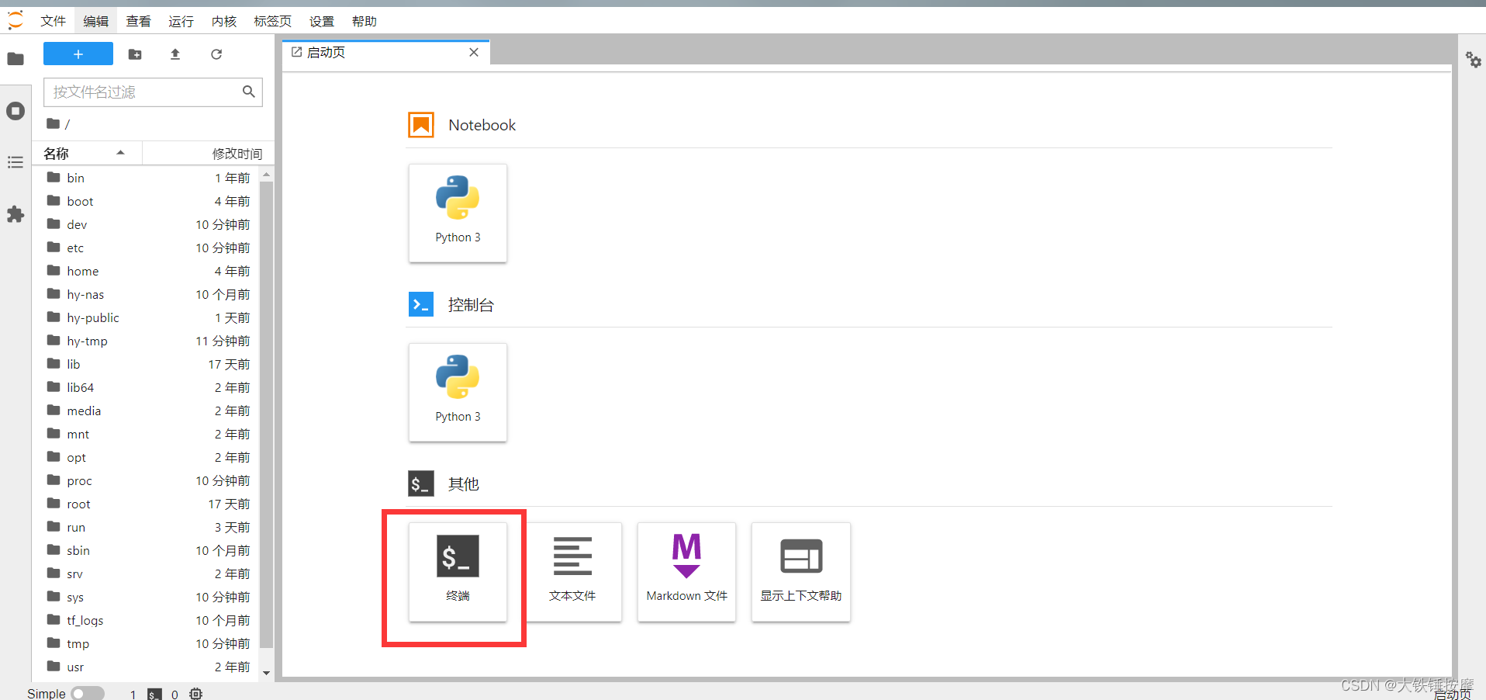This screenshot has height=700, width=1486.
Task: Go to root folder breadcrumb icon
Action: click(x=53, y=123)
